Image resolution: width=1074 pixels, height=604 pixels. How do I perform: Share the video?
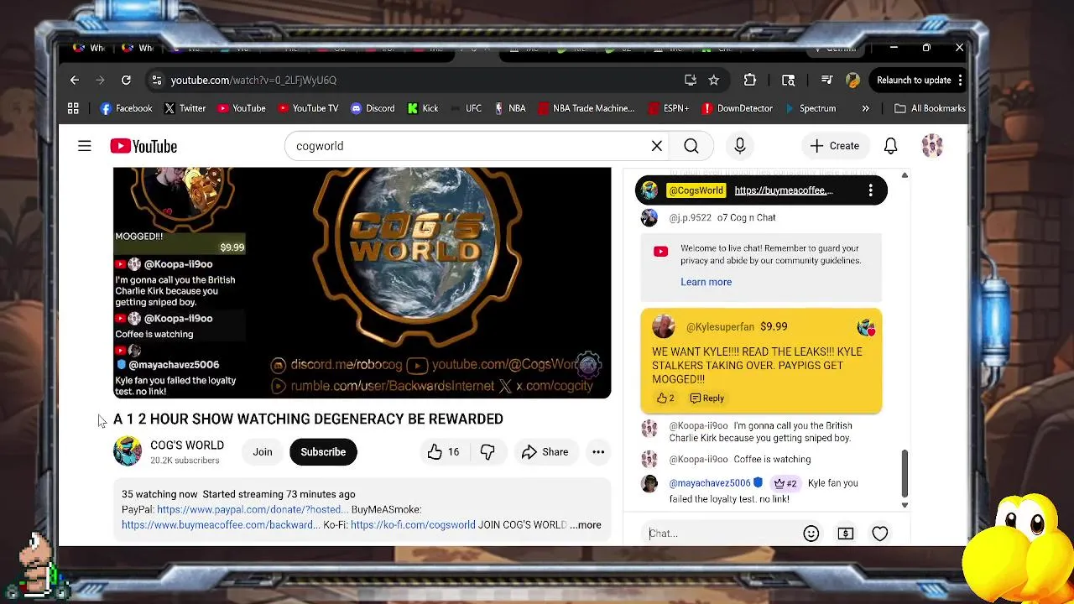pyautogui.click(x=545, y=452)
